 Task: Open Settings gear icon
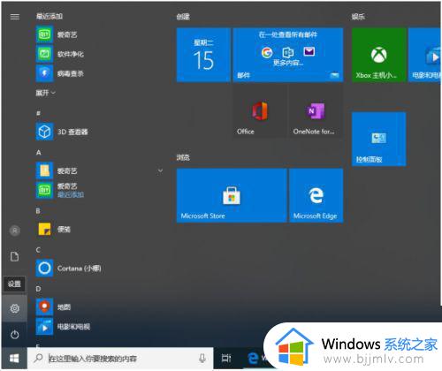15,308
